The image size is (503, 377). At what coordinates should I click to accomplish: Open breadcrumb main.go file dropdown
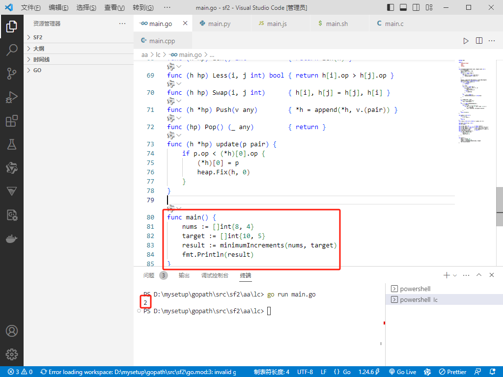point(185,55)
